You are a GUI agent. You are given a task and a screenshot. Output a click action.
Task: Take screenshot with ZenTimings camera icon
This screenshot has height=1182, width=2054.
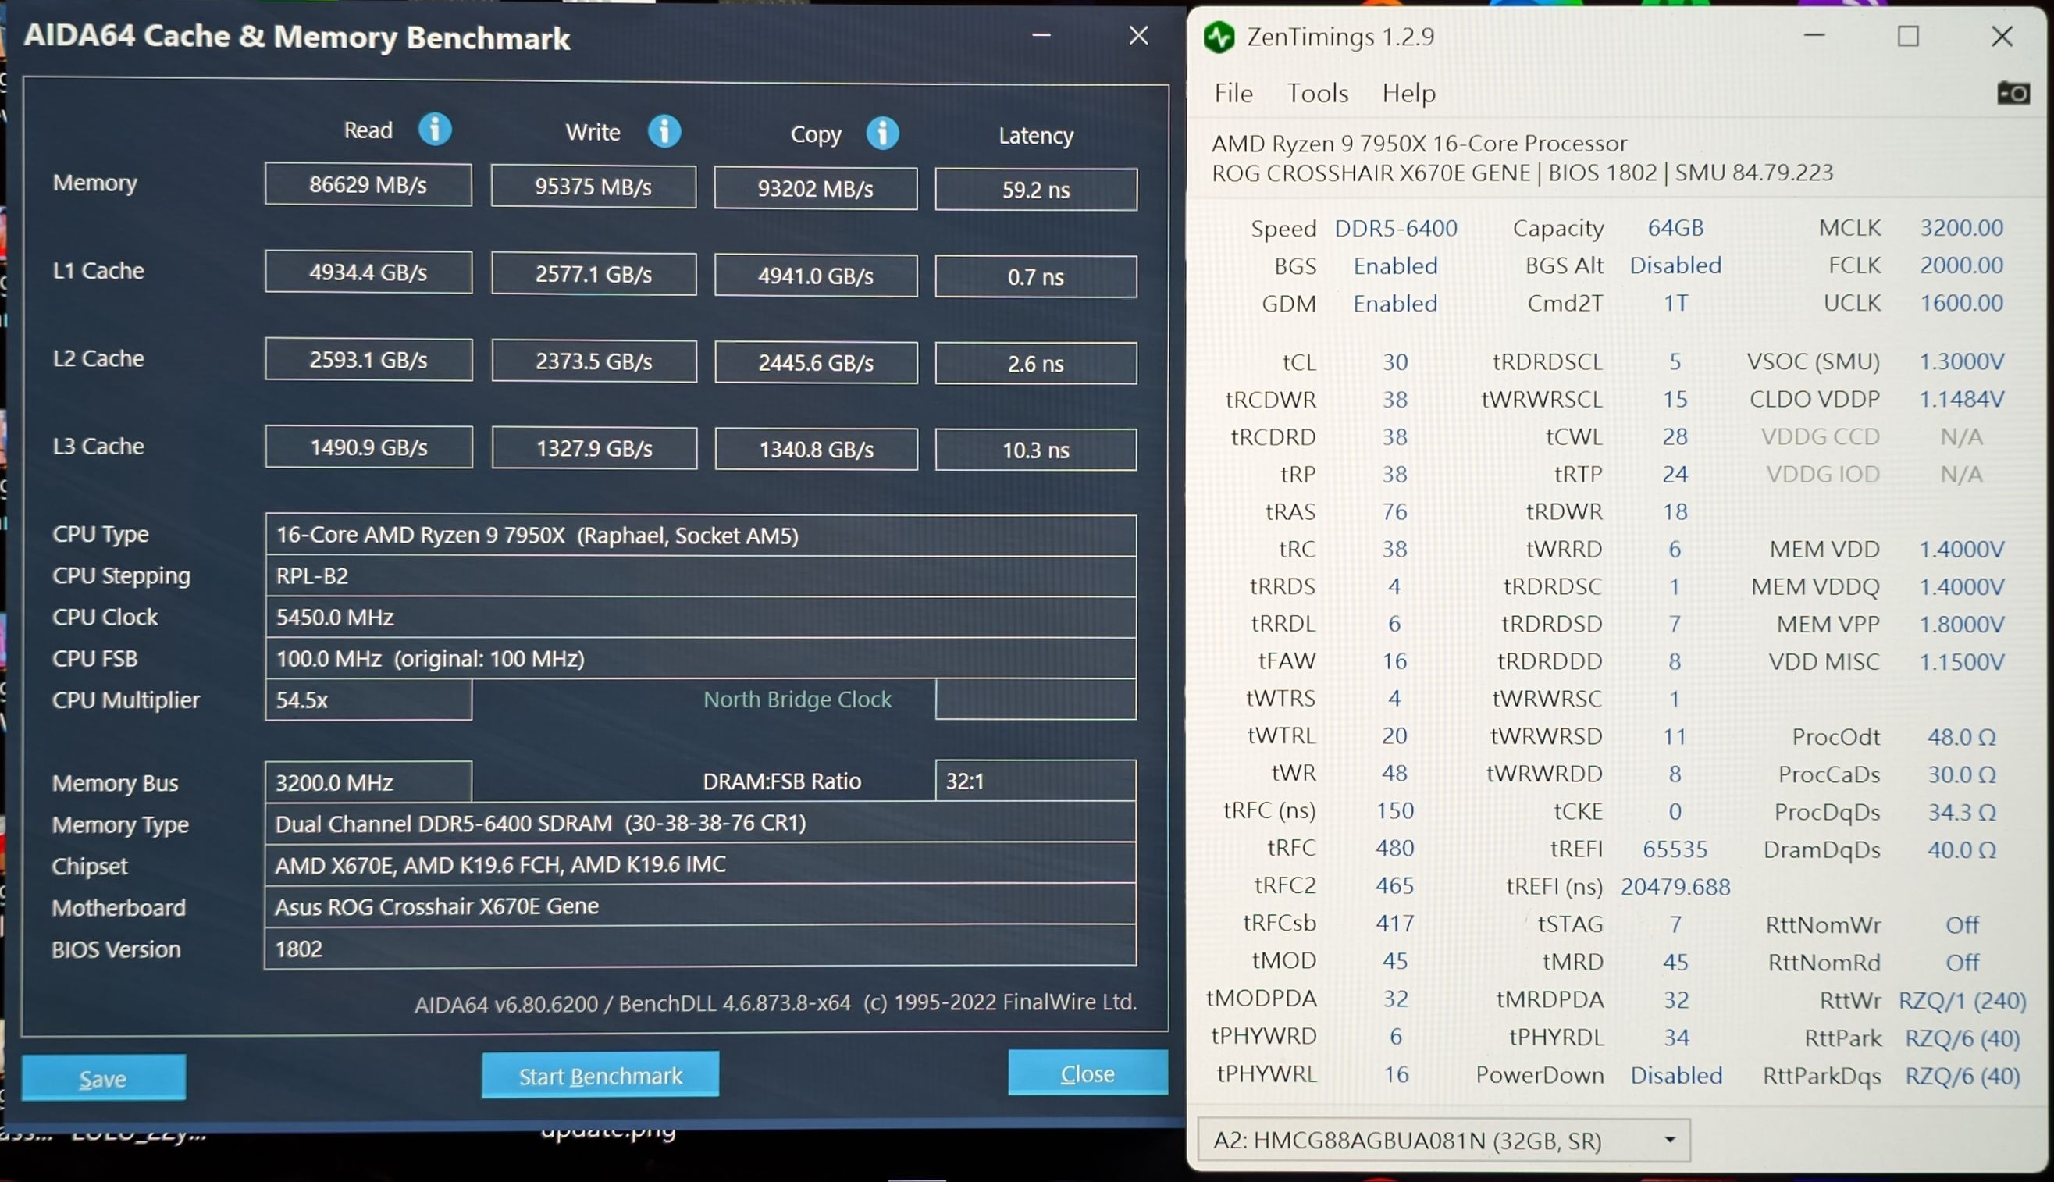click(2013, 94)
